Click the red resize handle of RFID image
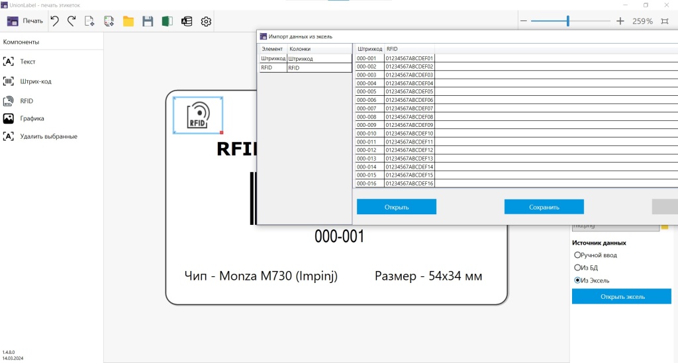The height and width of the screenshot is (363, 678). pyautogui.click(x=221, y=132)
